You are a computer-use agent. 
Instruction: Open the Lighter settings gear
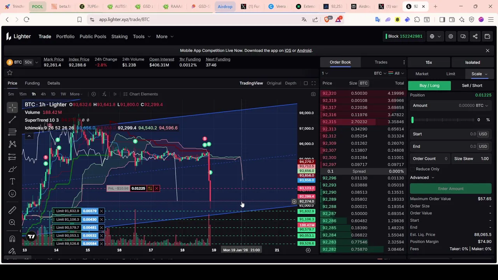click(451, 37)
